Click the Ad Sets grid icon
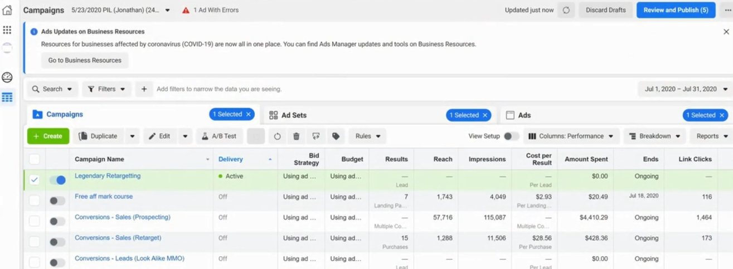Viewport: 733px width, 269px height. tap(273, 115)
